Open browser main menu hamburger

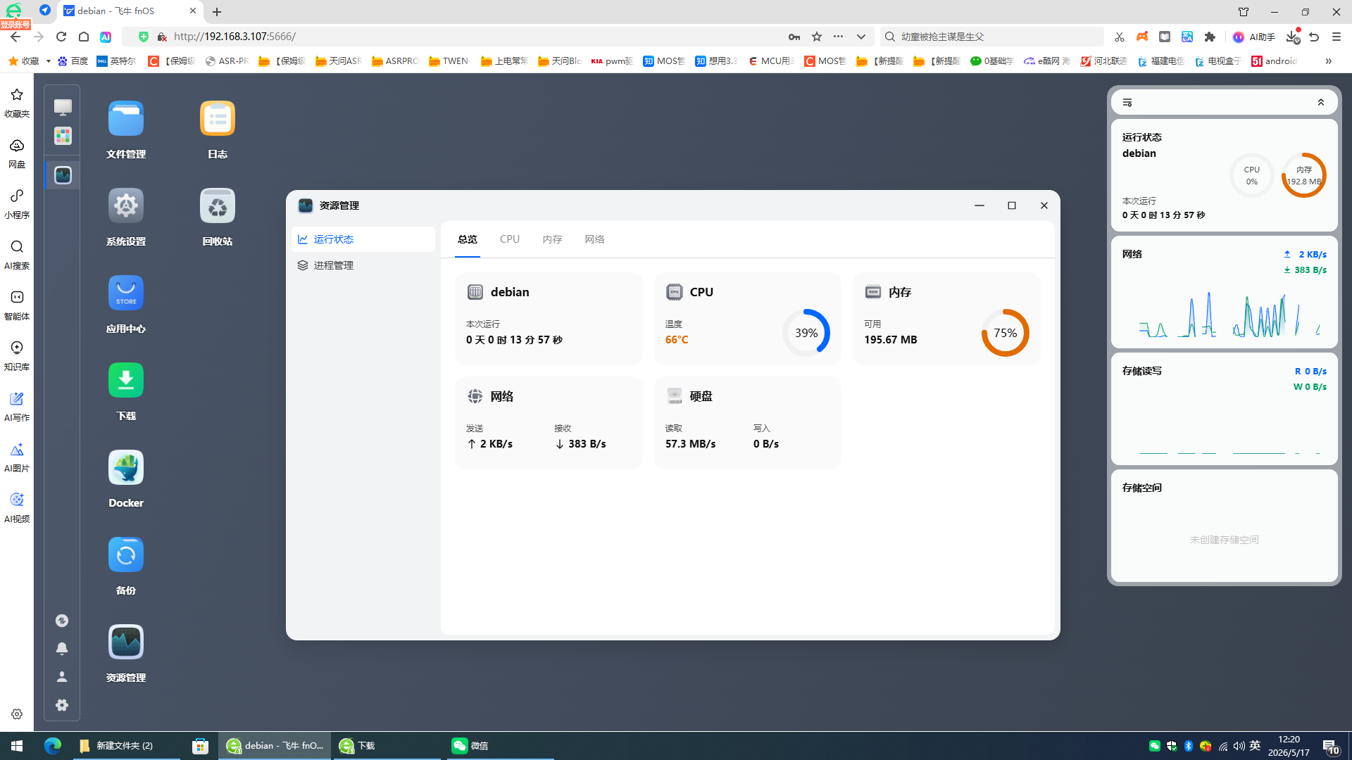click(1337, 37)
